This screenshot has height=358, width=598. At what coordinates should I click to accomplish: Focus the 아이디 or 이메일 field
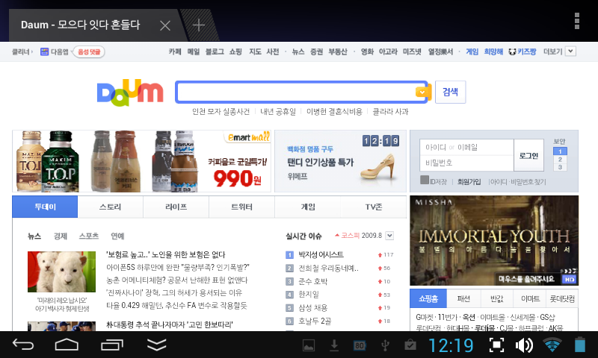[x=466, y=147]
